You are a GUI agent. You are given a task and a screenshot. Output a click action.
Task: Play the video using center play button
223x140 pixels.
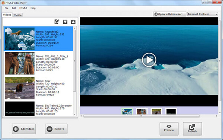click(x=149, y=60)
